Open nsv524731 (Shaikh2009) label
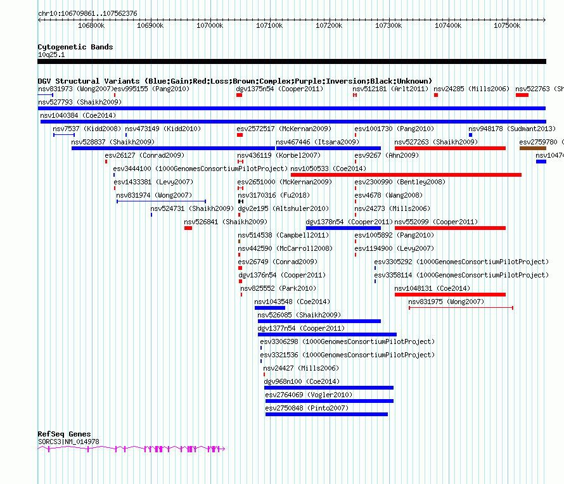The height and width of the screenshot is (484, 564). pyautogui.click(x=192, y=208)
